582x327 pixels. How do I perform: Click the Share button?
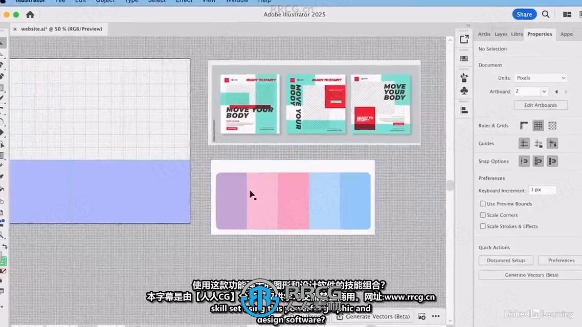pyautogui.click(x=524, y=14)
